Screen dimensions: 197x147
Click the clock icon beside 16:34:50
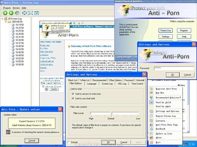click(x=13, y=40)
